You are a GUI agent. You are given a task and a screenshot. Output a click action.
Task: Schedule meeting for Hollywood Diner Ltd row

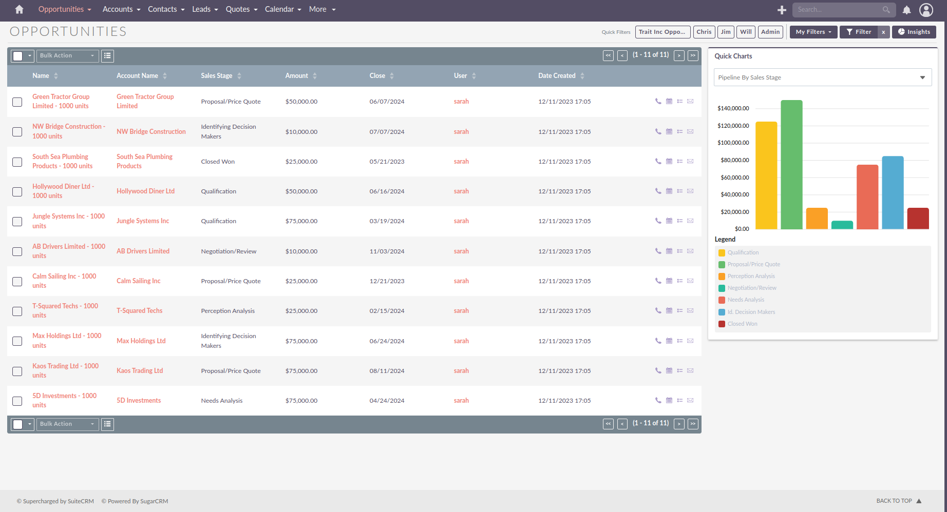tap(669, 191)
